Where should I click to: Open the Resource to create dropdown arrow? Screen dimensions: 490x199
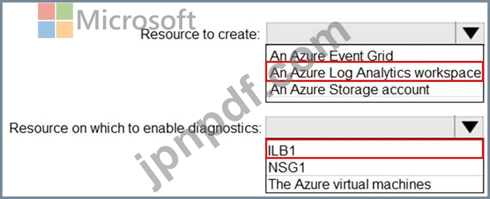pos(470,33)
